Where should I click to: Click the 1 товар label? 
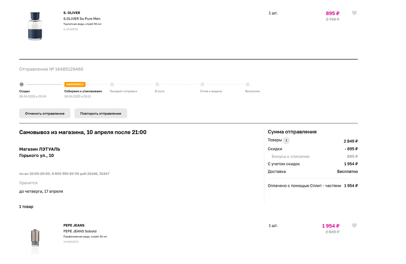click(x=26, y=207)
